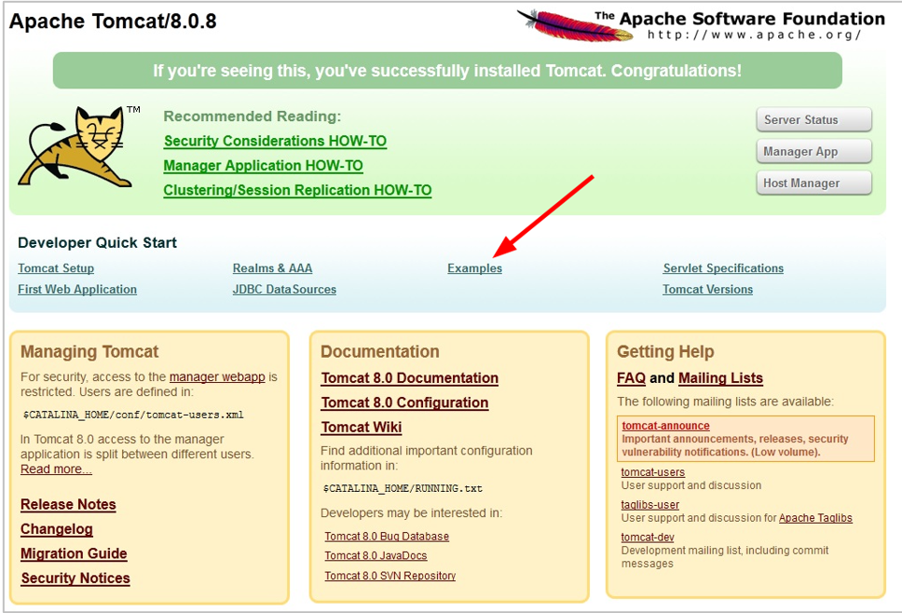Open the Servlet Specifications link
This screenshot has height=613, width=902.
coord(723,268)
